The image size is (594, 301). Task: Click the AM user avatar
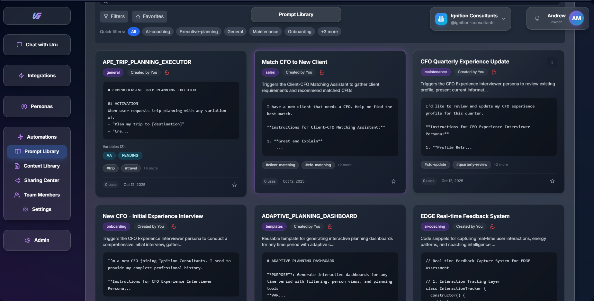[576, 18]
